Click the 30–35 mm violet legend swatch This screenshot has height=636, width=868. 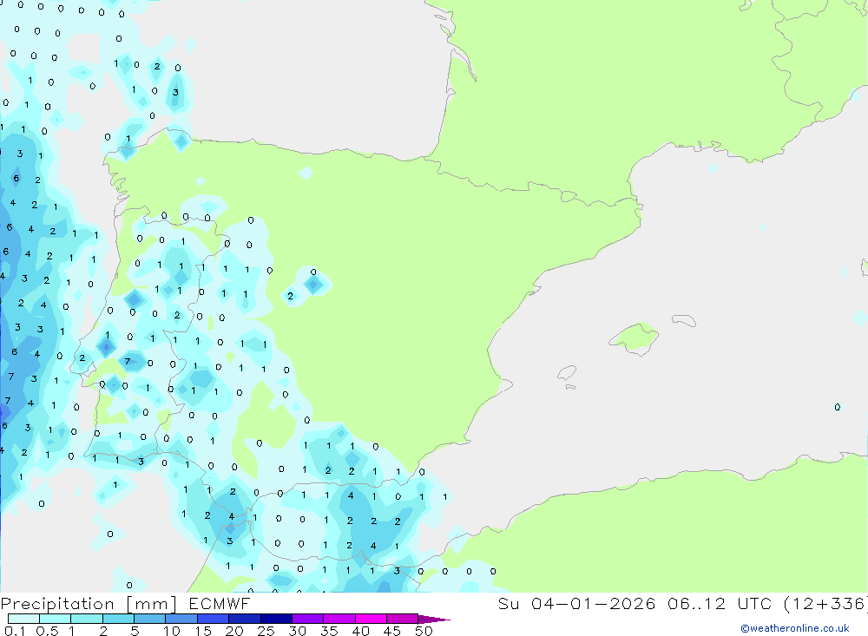pyautogui.click(x=308, y=619)
